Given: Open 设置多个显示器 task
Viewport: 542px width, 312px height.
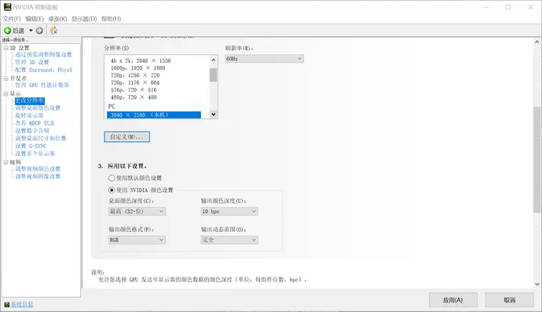Looking at the screenshot, I should 35,154.
